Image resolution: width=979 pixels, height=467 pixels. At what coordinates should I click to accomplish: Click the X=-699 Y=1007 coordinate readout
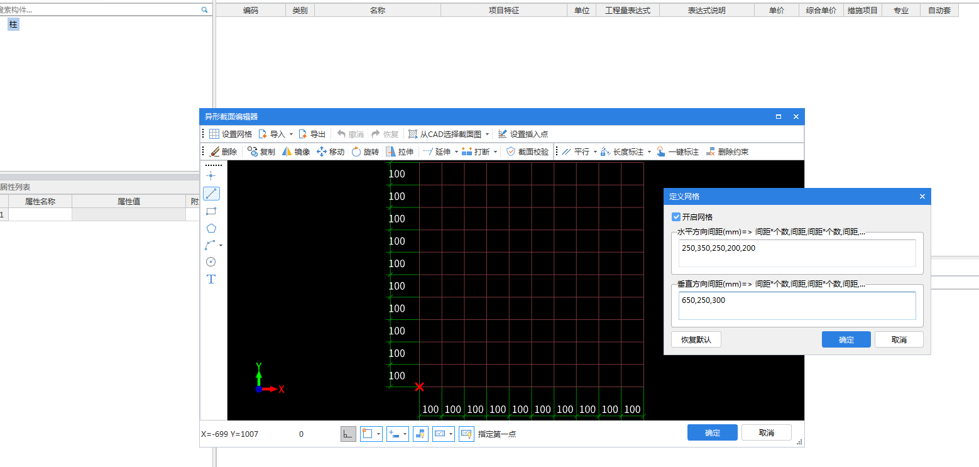230,434
